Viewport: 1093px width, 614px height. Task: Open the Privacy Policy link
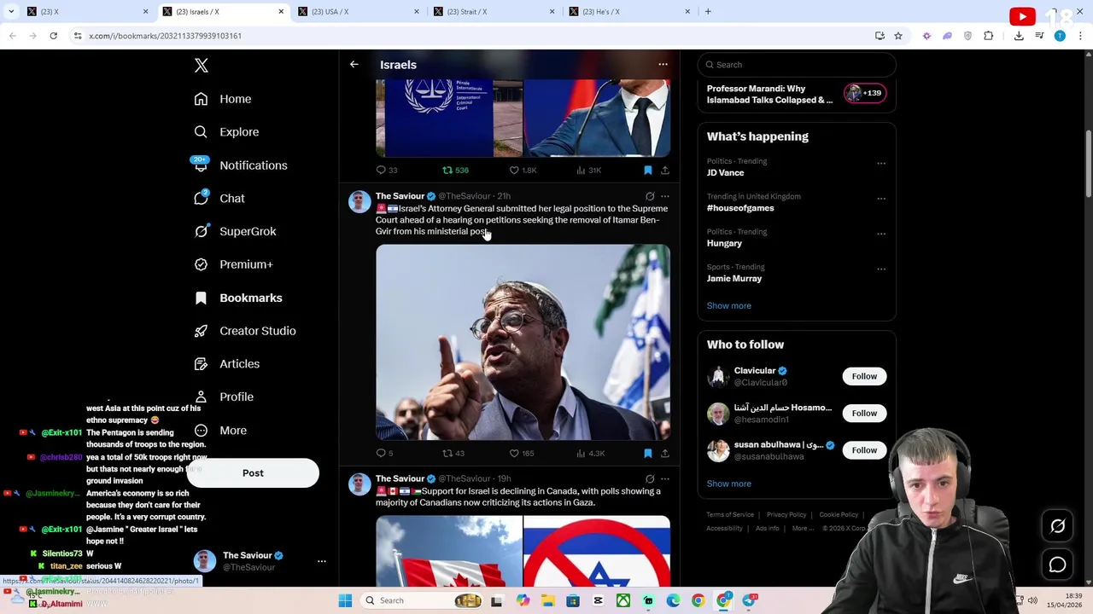pyautogui.click(x=786, y=515)
